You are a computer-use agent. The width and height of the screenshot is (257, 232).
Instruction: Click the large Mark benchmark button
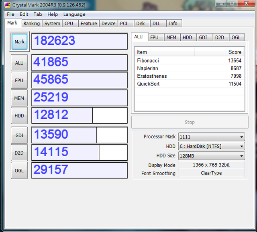[19, 41]
